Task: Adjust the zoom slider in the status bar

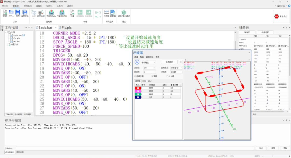Action: [x=272, y=156]
